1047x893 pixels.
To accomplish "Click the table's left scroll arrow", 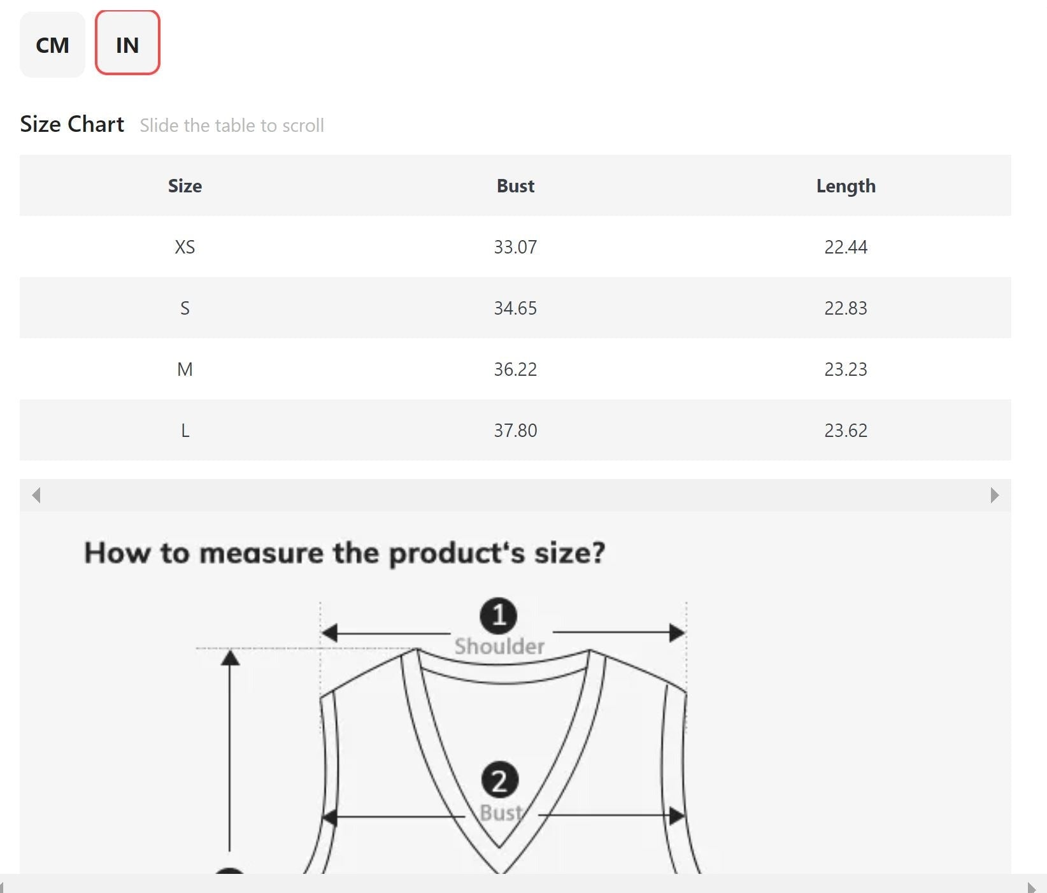I will click(x=36, y=495).
